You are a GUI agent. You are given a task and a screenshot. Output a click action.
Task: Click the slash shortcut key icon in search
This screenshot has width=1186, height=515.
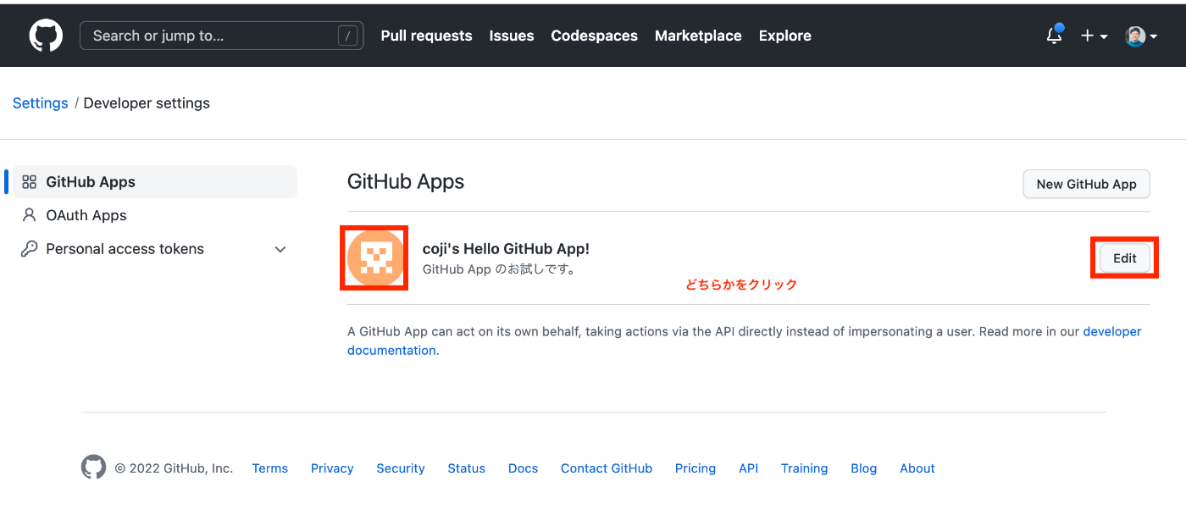coord(347,36)
